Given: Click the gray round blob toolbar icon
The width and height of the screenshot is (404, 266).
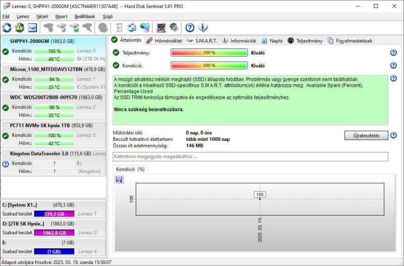Looking at the screenshot, I should (103, 28).
